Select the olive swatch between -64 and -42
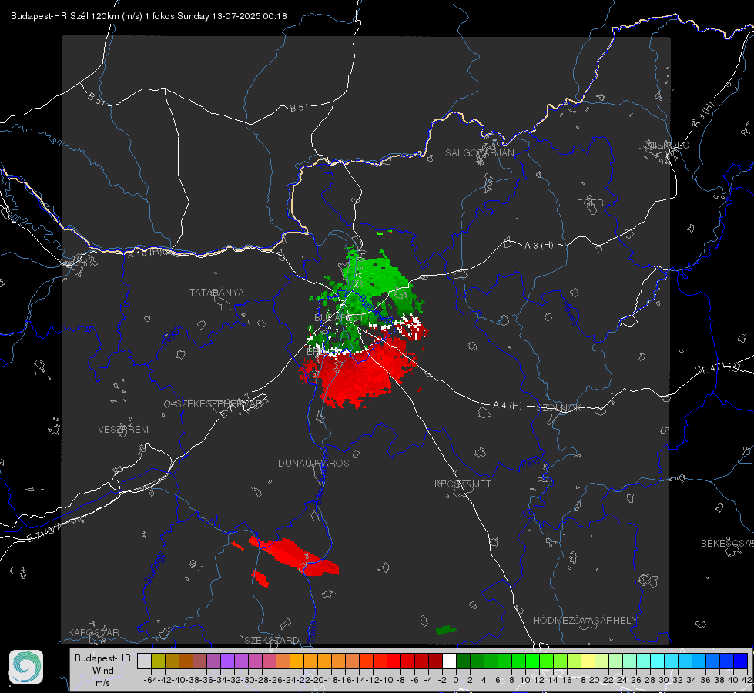754x693 pixels. (x=158, y=661)
